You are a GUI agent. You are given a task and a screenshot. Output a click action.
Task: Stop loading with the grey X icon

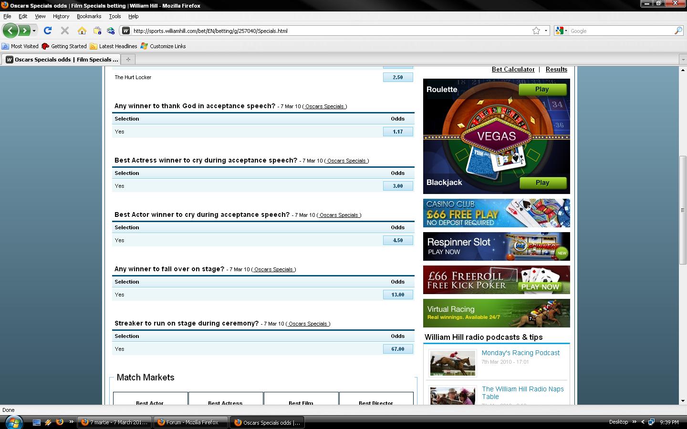coord(65,31)
